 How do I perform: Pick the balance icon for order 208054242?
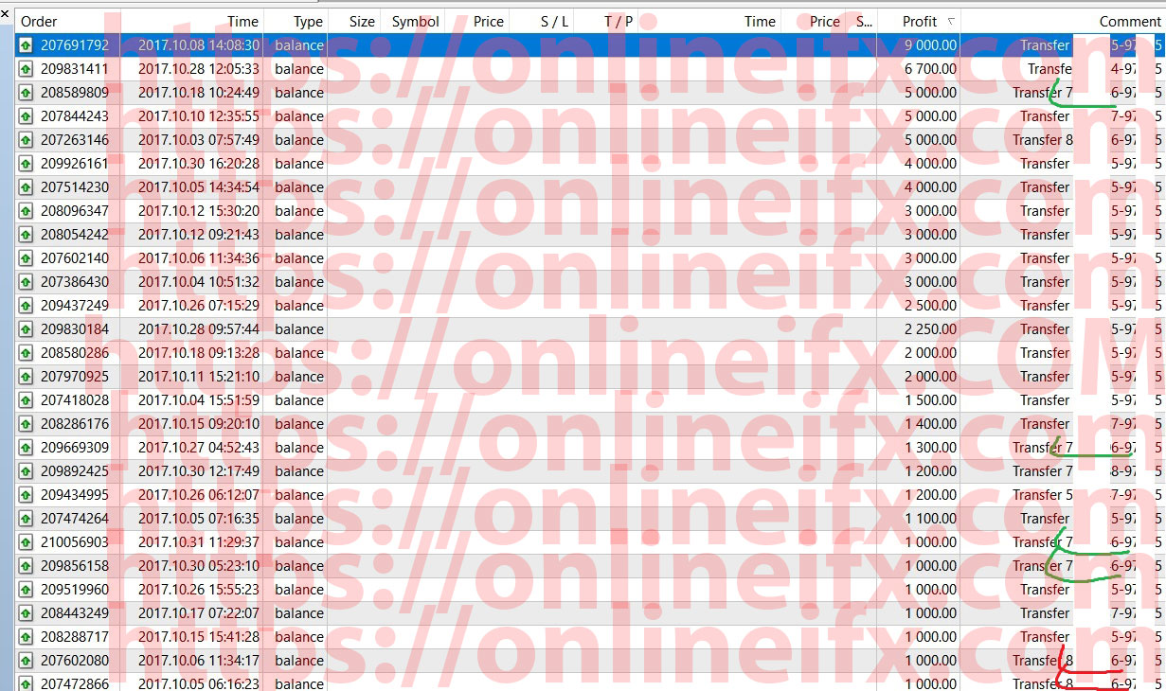26,235
